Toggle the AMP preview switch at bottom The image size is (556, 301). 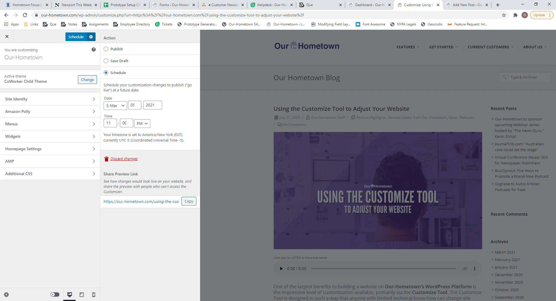click(55, 295)
